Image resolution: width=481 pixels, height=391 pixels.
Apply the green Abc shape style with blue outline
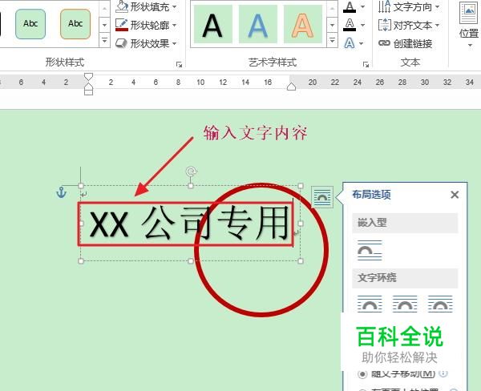click(x=30, y=24)
